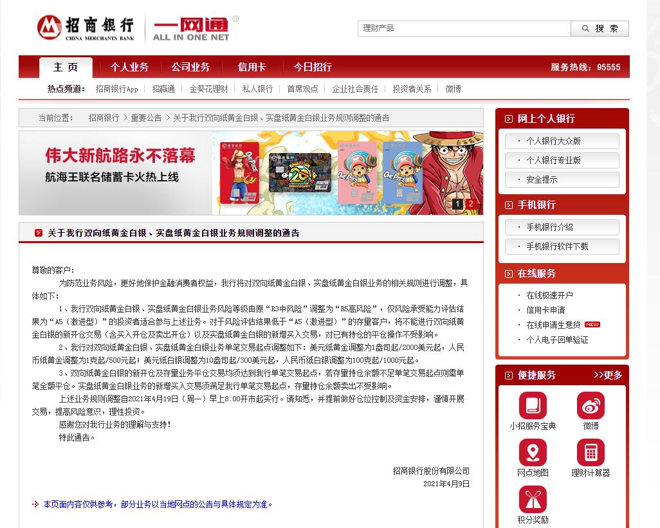Click the red bullet icon beside the announcement title
660x528 pixels.
coord(39,233)
